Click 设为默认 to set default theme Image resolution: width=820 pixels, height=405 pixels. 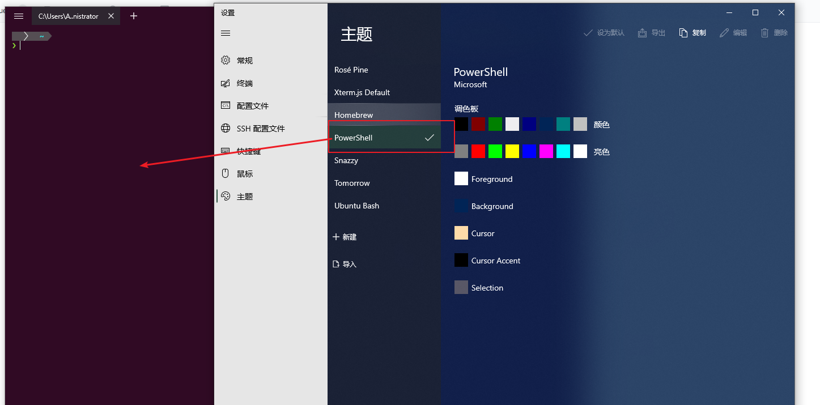[604, 33]
